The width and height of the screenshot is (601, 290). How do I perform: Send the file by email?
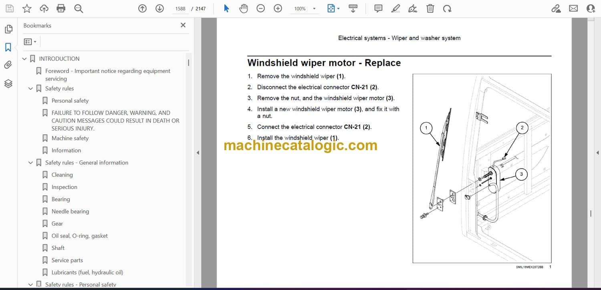tap(573, 8)
